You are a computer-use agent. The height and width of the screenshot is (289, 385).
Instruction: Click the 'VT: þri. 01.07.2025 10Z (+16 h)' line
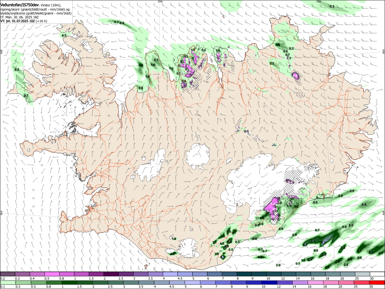(24, 21)
